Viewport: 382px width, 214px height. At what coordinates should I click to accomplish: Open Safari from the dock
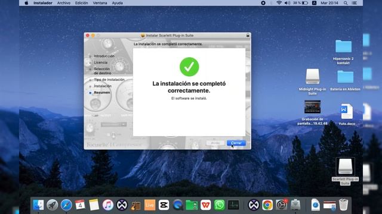[x=66, y=205]
